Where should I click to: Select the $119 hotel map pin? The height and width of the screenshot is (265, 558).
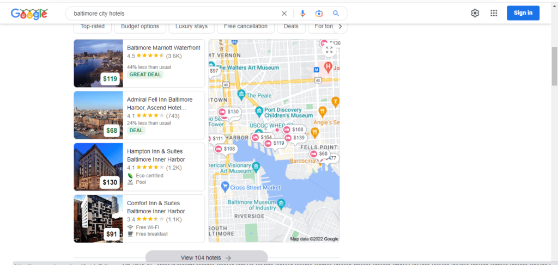275,144
